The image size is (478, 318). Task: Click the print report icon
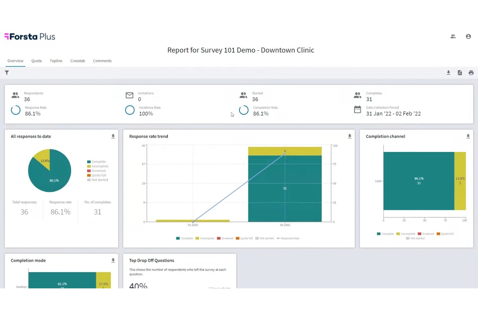click(x=471, y=72)
